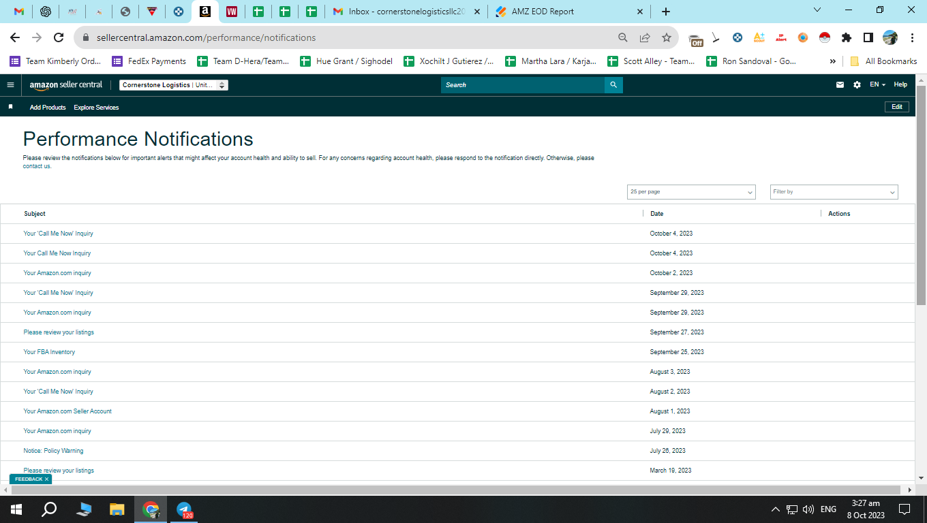Click the bookmark flag icon beside Add Products
This screenshot has height=523, width=927.
click(x=10, y=107)
